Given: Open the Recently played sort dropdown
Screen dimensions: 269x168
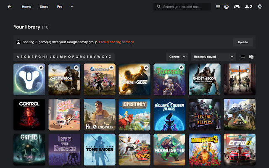Looking at the screenshot, I should pos(214,57).
